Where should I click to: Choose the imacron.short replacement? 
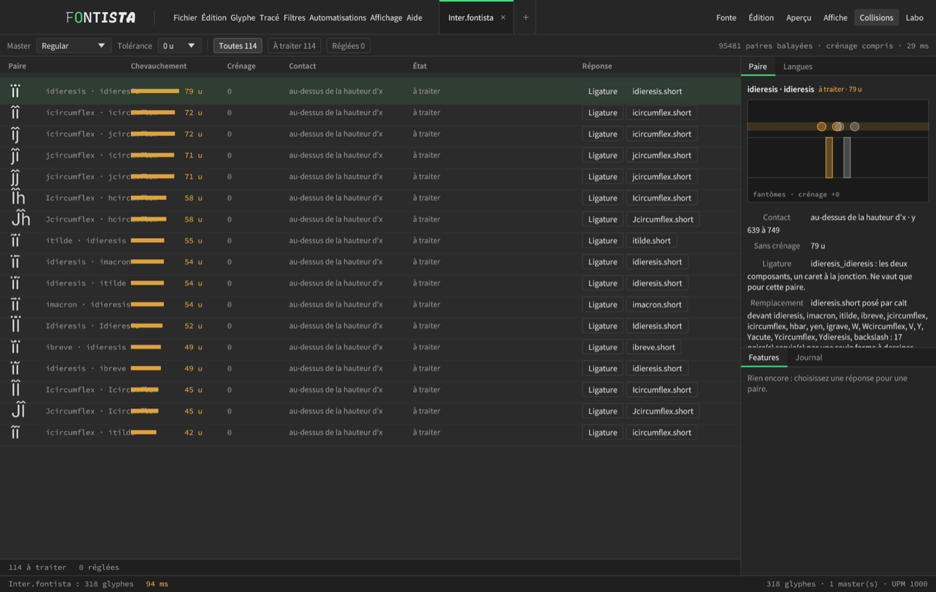point(657,304)
